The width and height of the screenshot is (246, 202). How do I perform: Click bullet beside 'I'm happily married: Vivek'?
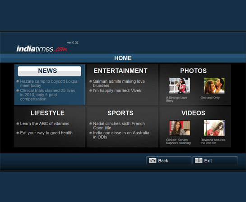(91, 91)
